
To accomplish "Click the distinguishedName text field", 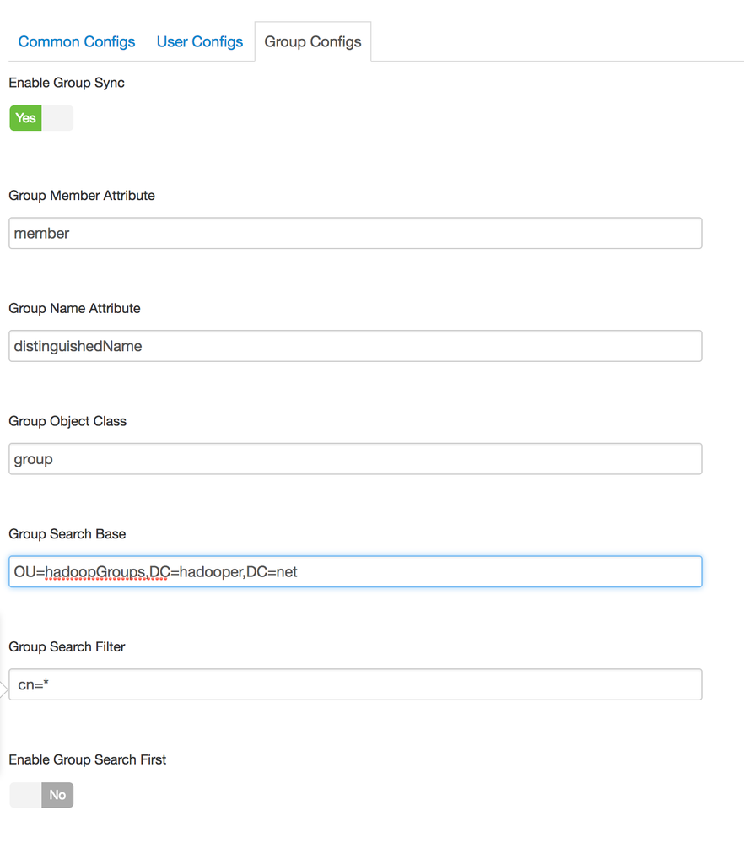I will (x=355, y=346).
